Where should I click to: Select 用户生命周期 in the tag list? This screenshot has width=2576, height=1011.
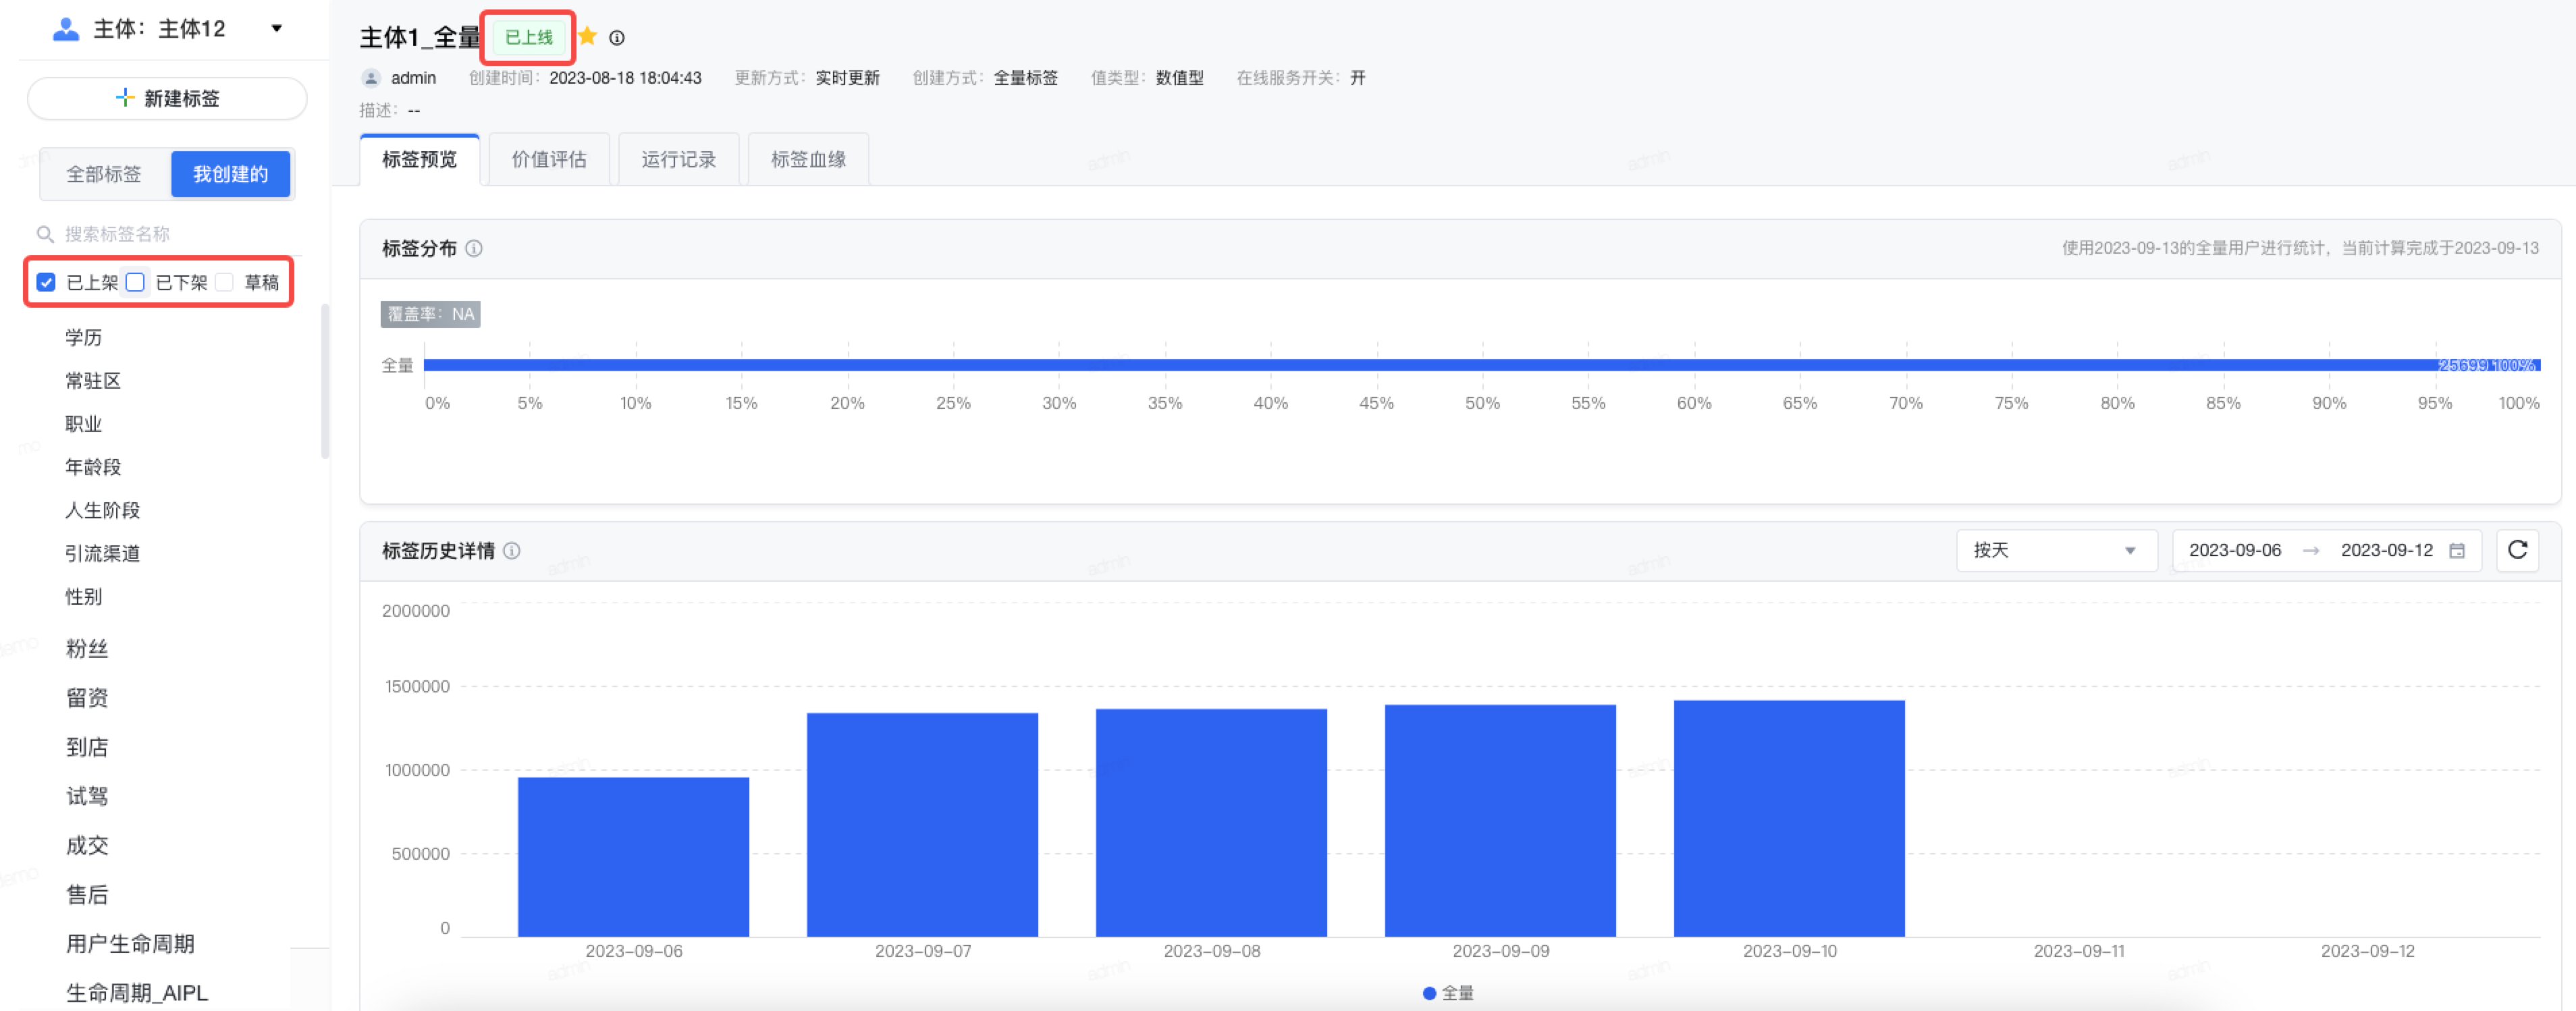coord(130,943)
